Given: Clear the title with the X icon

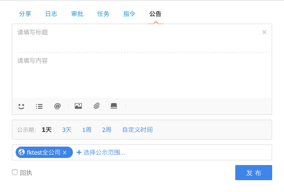Looking at the screenshot, I should pos(264,32).
